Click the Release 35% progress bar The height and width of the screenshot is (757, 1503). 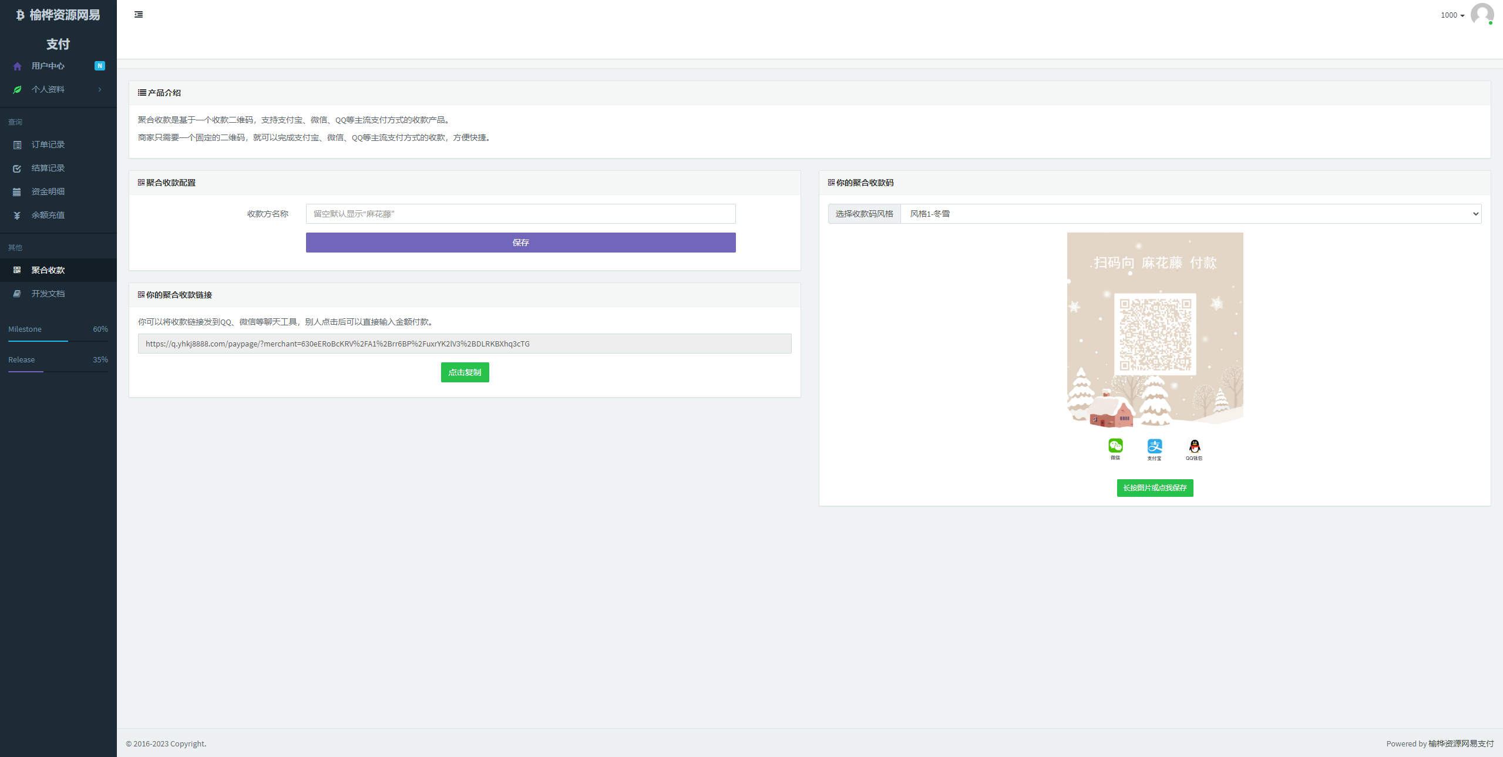pos(58,371)
